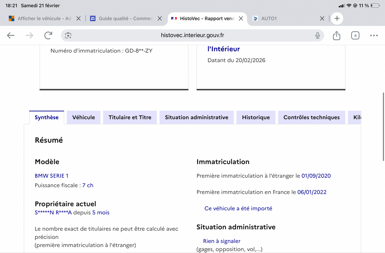This screenshot has height=253, width=385.
Task: Open the three-dot more options menu
Action: coord(374,36)
